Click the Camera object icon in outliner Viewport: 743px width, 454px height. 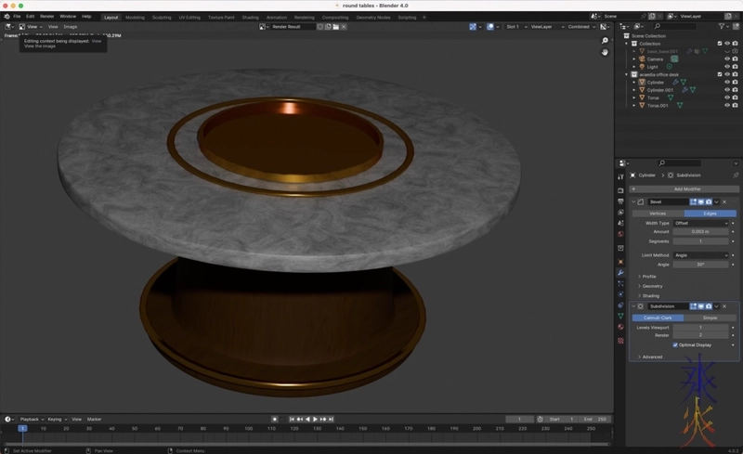click(x=642, y=58)
